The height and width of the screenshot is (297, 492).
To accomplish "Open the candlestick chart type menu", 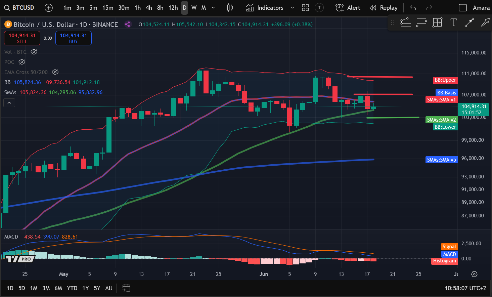I will tap(230, 8).
